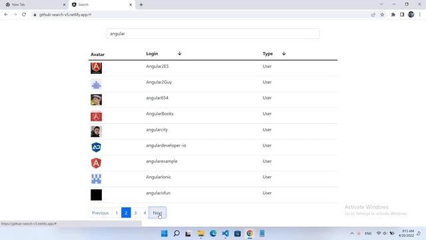The width and height of the screenshot is (426, 240).
Task: Sort the Login column with its arrow
Action: point(179,53)
